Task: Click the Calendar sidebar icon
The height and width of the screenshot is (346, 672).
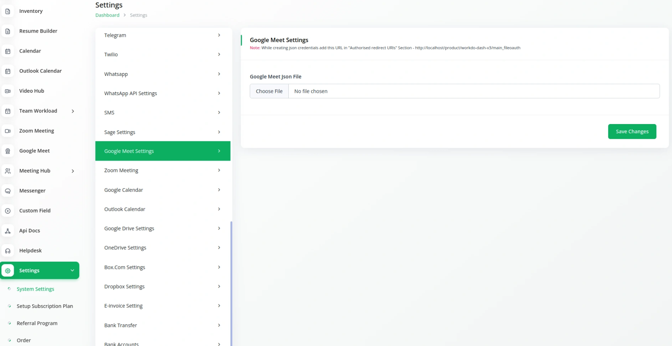Action: pos(8,51)
